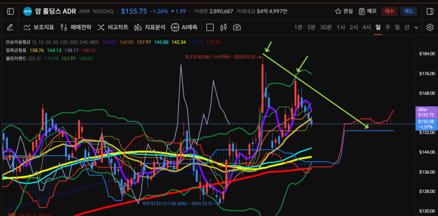Viewport: 438px width, 216px height.
Task: Switch to 월 monthly timeframe
Action: click(x=397, y=27)
